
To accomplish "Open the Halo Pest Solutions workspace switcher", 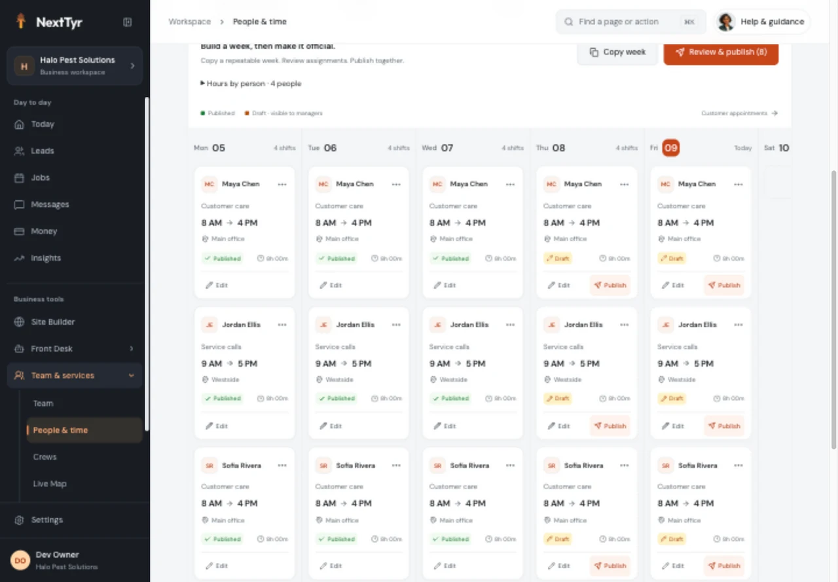I will click(x=75, y=65).
